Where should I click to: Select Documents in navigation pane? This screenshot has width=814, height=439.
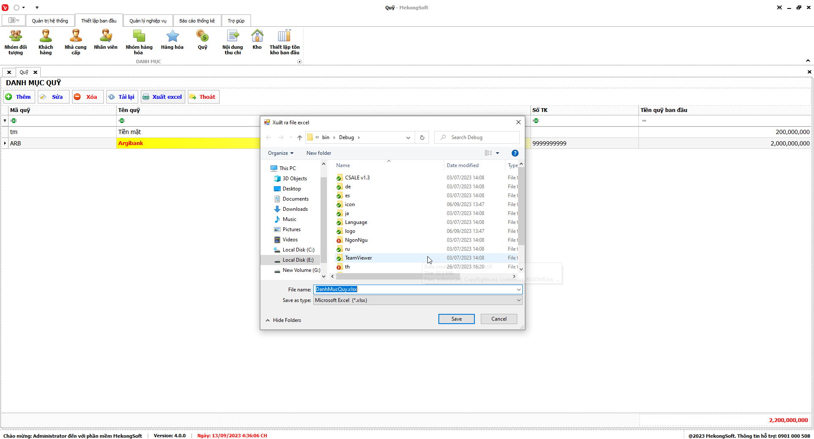coord(295,199)
